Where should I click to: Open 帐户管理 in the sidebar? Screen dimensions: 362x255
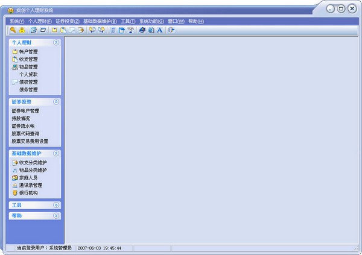pos(28,51)
